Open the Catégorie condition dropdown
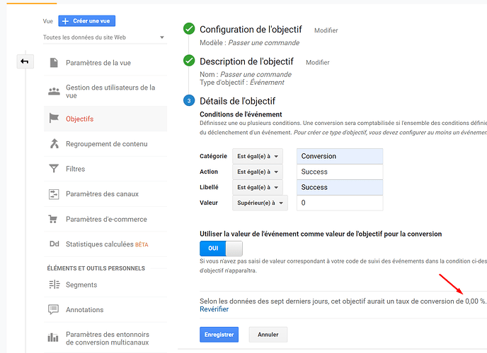 point(257,156)
